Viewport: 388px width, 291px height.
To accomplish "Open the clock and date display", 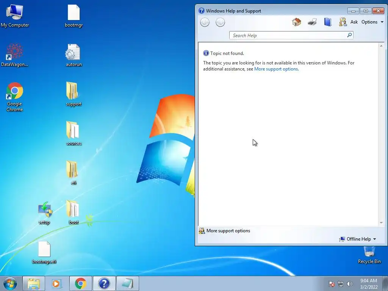I will coord(369,284).
